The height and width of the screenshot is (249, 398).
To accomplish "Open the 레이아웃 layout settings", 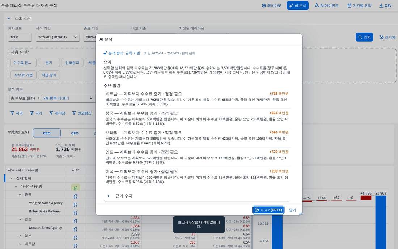I will coord(271,5).
